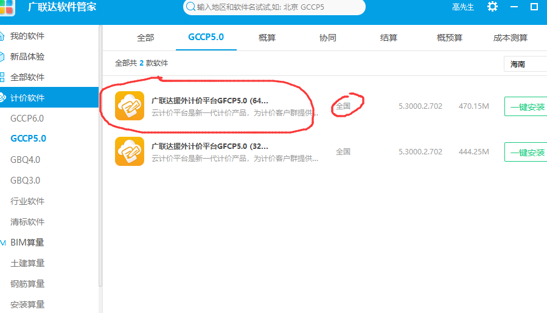Click the 计价软件 sidebar icon
Image resolution: width=547 pixels, height=313 pixels.
pyautogui.click(x=3, y=98)
